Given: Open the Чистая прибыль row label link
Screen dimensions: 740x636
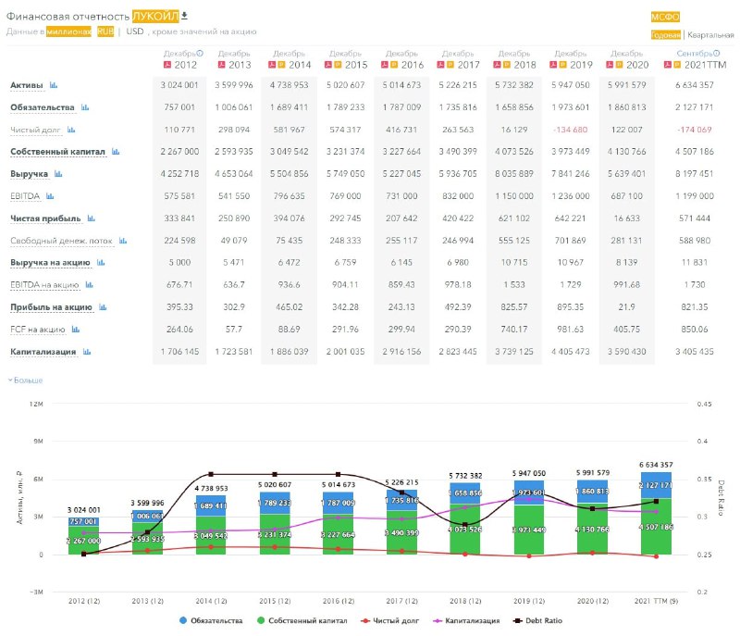Looking at the screenshot, I should [45, 218].
